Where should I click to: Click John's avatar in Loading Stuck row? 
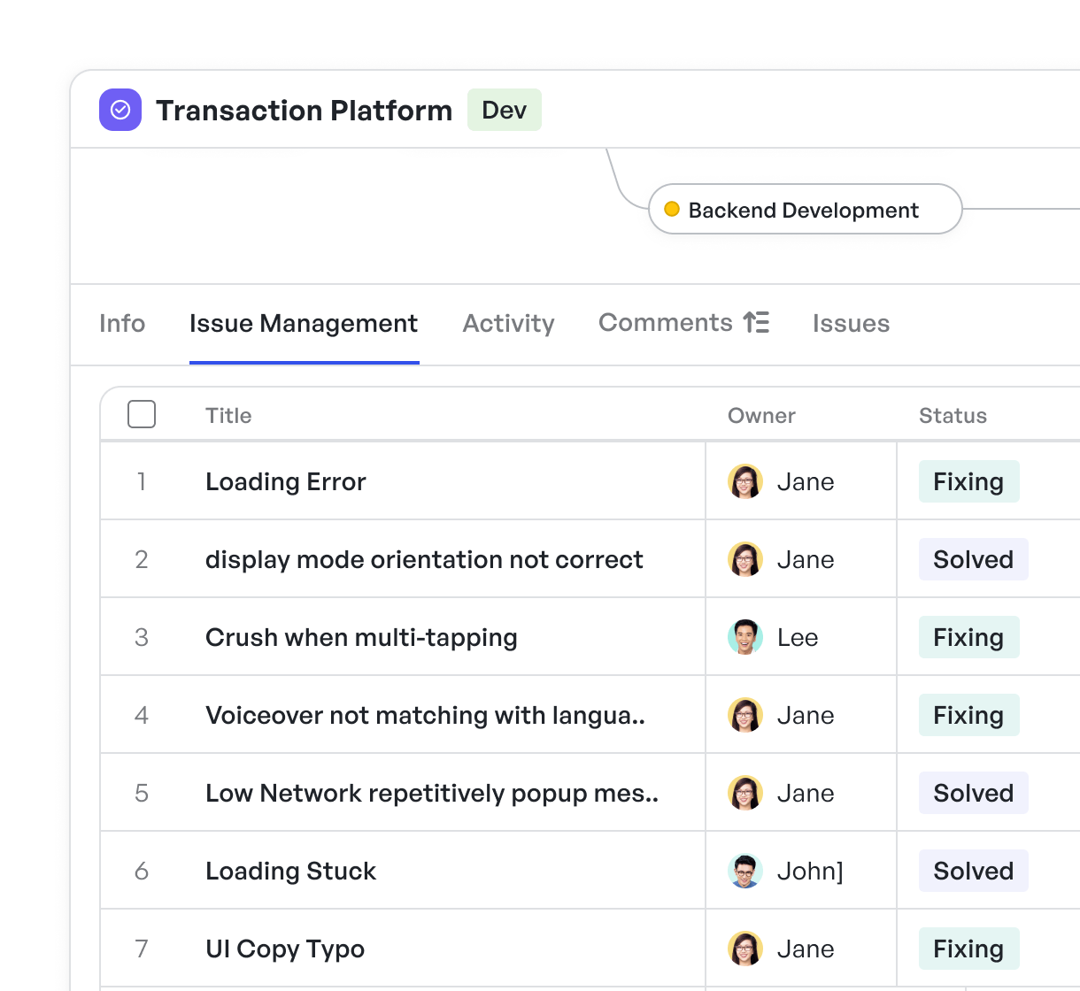tap(745, 871)
